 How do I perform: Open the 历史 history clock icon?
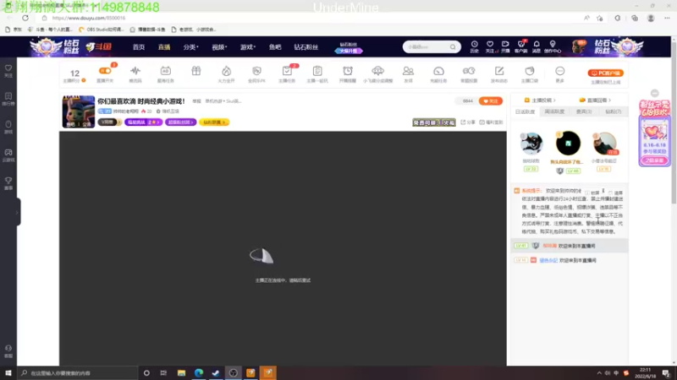click(x=474, y=46)
